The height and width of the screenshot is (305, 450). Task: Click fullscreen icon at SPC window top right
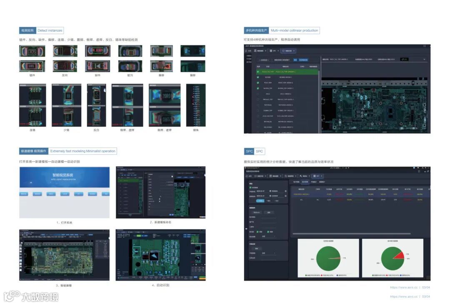click(419, 171)
